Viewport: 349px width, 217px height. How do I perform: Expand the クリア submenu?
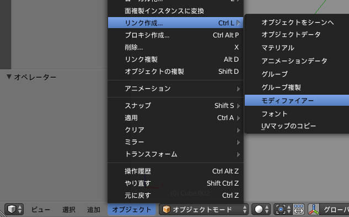[x=176, y=130]
